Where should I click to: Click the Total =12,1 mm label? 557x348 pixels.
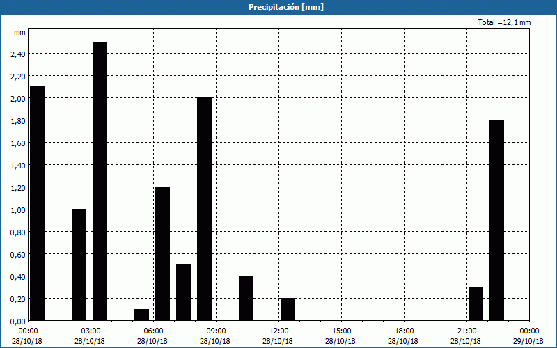504,22
